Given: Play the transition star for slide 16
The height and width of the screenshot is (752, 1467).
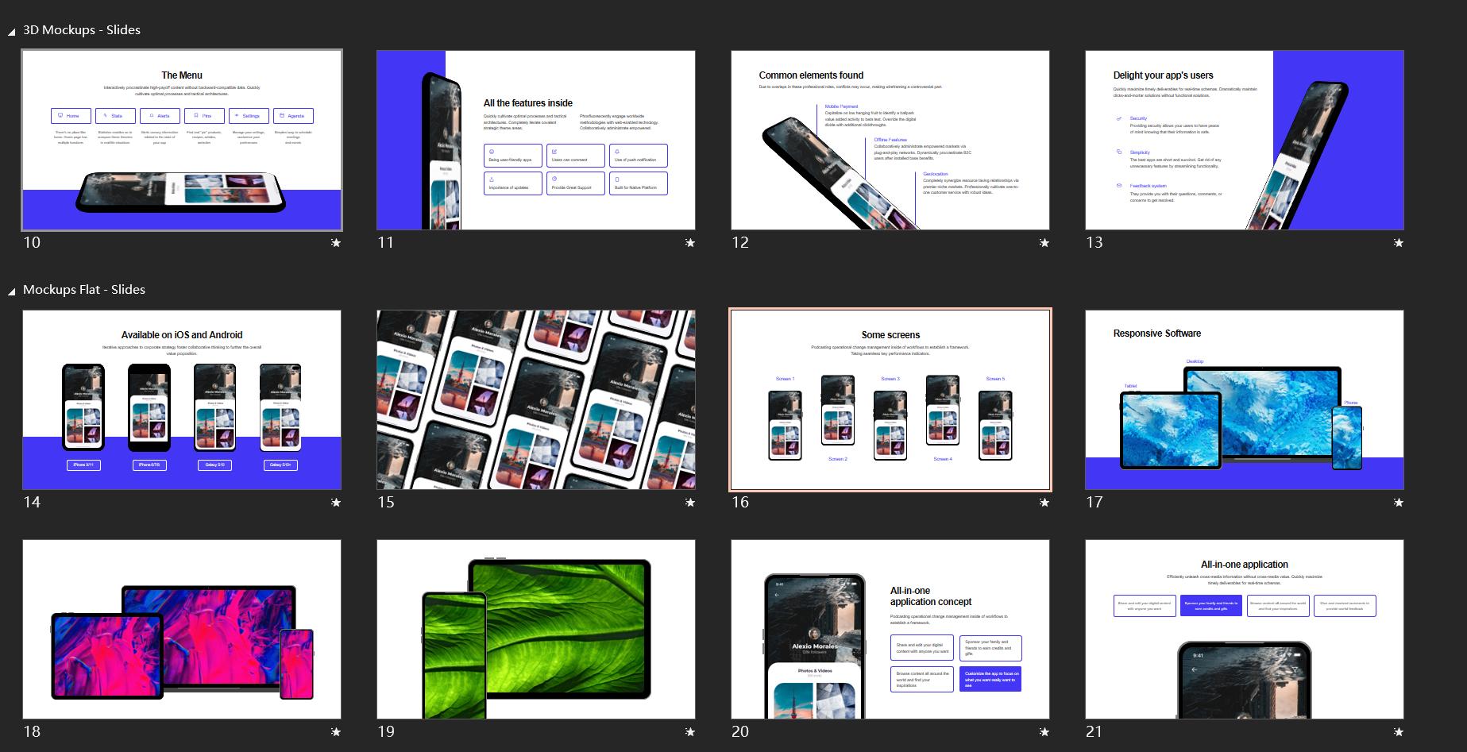Looking at the screenshot, I should pyautogui.click(x=1044, y=503).
